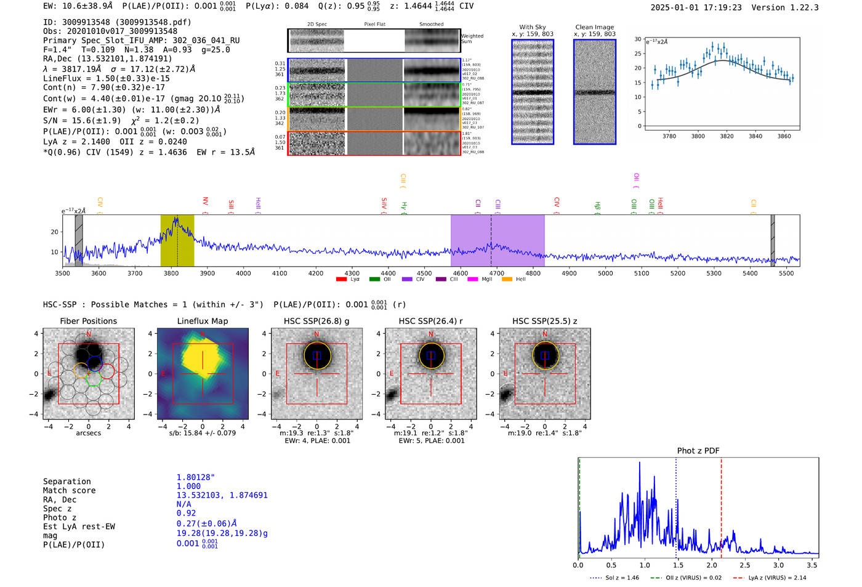Click the 'Sol z = 1.46' legend entry
This screenshot has width=862, height=587.
coord(614,578)
